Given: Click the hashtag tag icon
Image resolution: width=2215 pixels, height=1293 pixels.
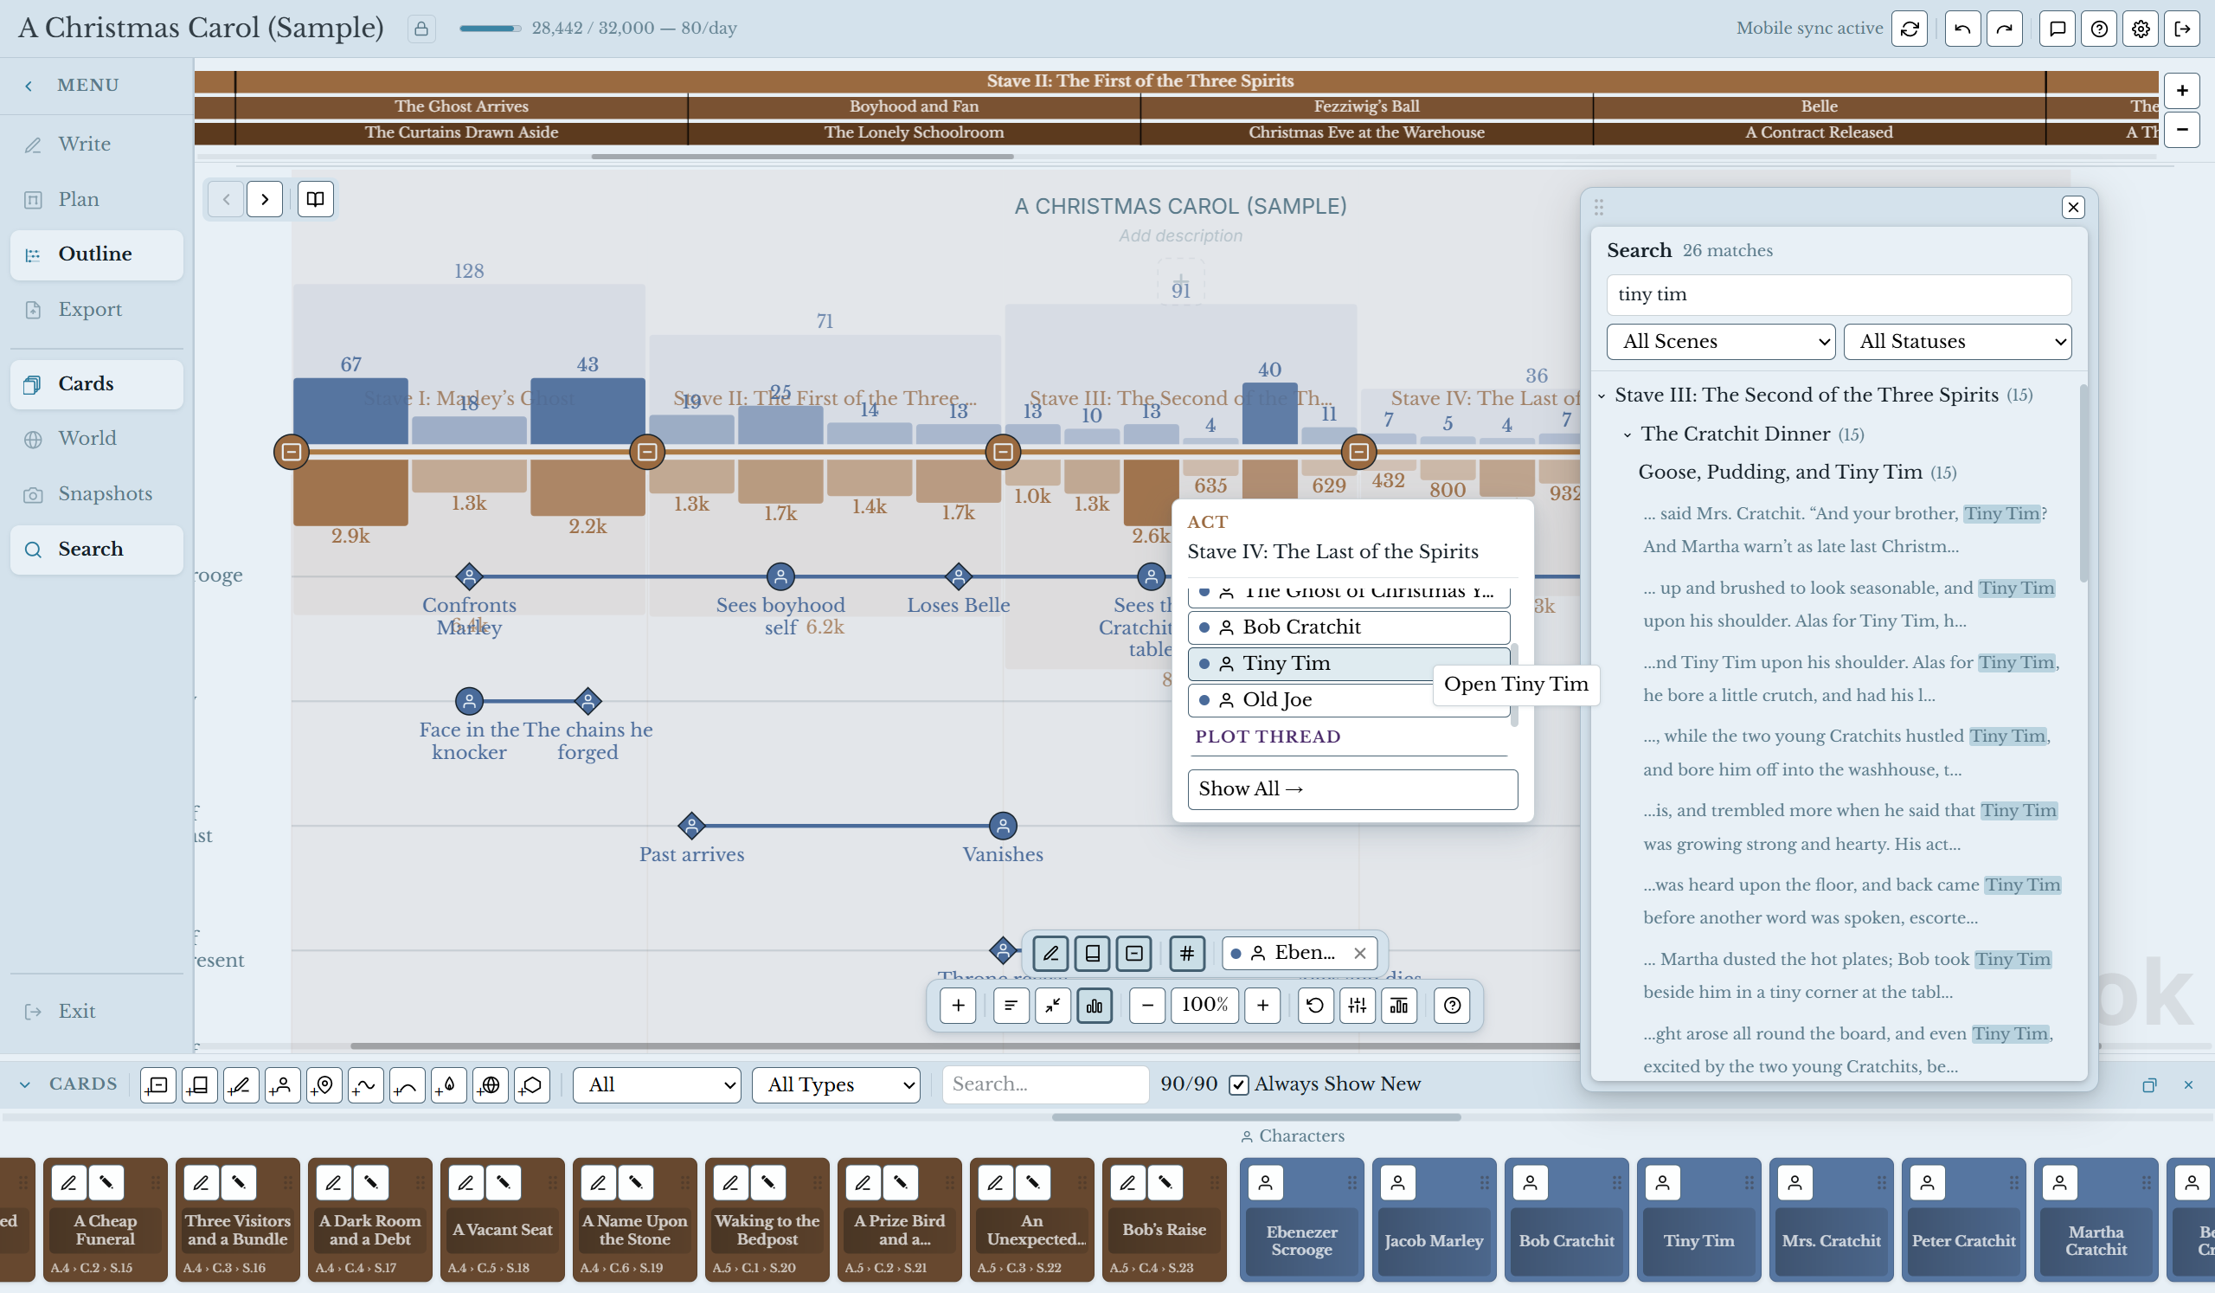Looking at the screenshot, I should [1186, 953].
